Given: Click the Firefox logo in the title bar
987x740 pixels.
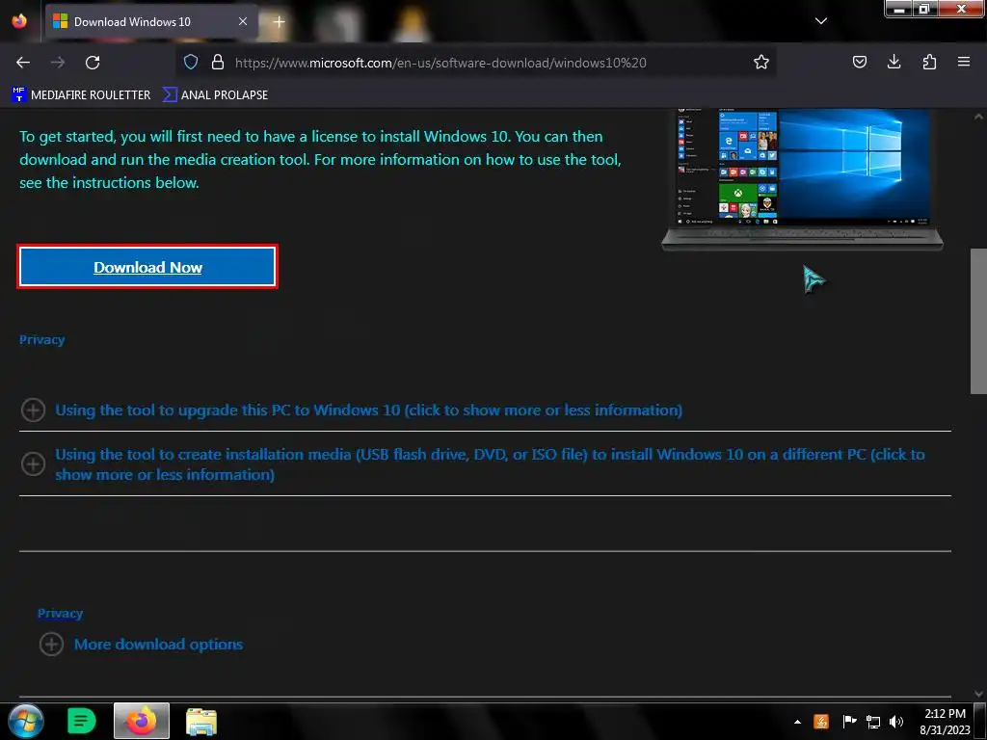Looking at the screenshot, I should (x=19, y=21).
